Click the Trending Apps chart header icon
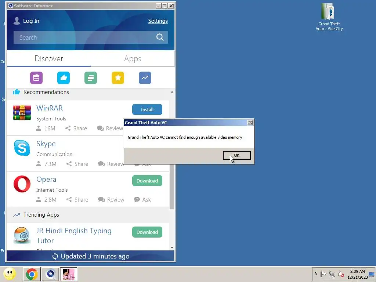 [x=17, y=215]
